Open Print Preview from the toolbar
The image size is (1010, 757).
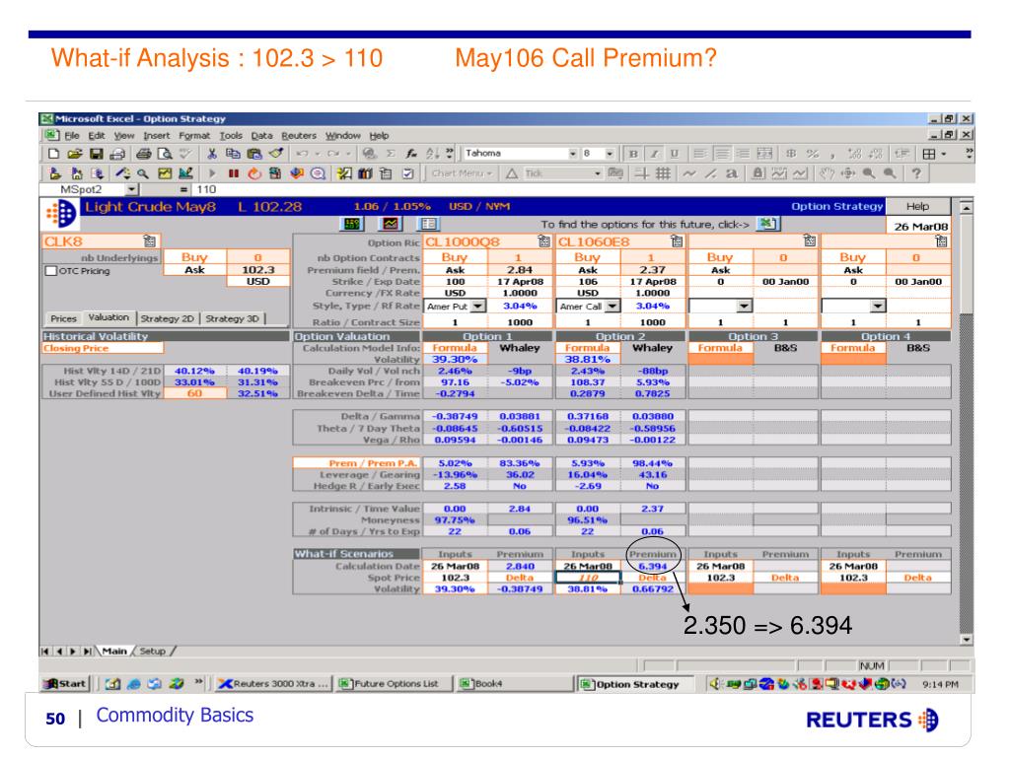(165, 154)
